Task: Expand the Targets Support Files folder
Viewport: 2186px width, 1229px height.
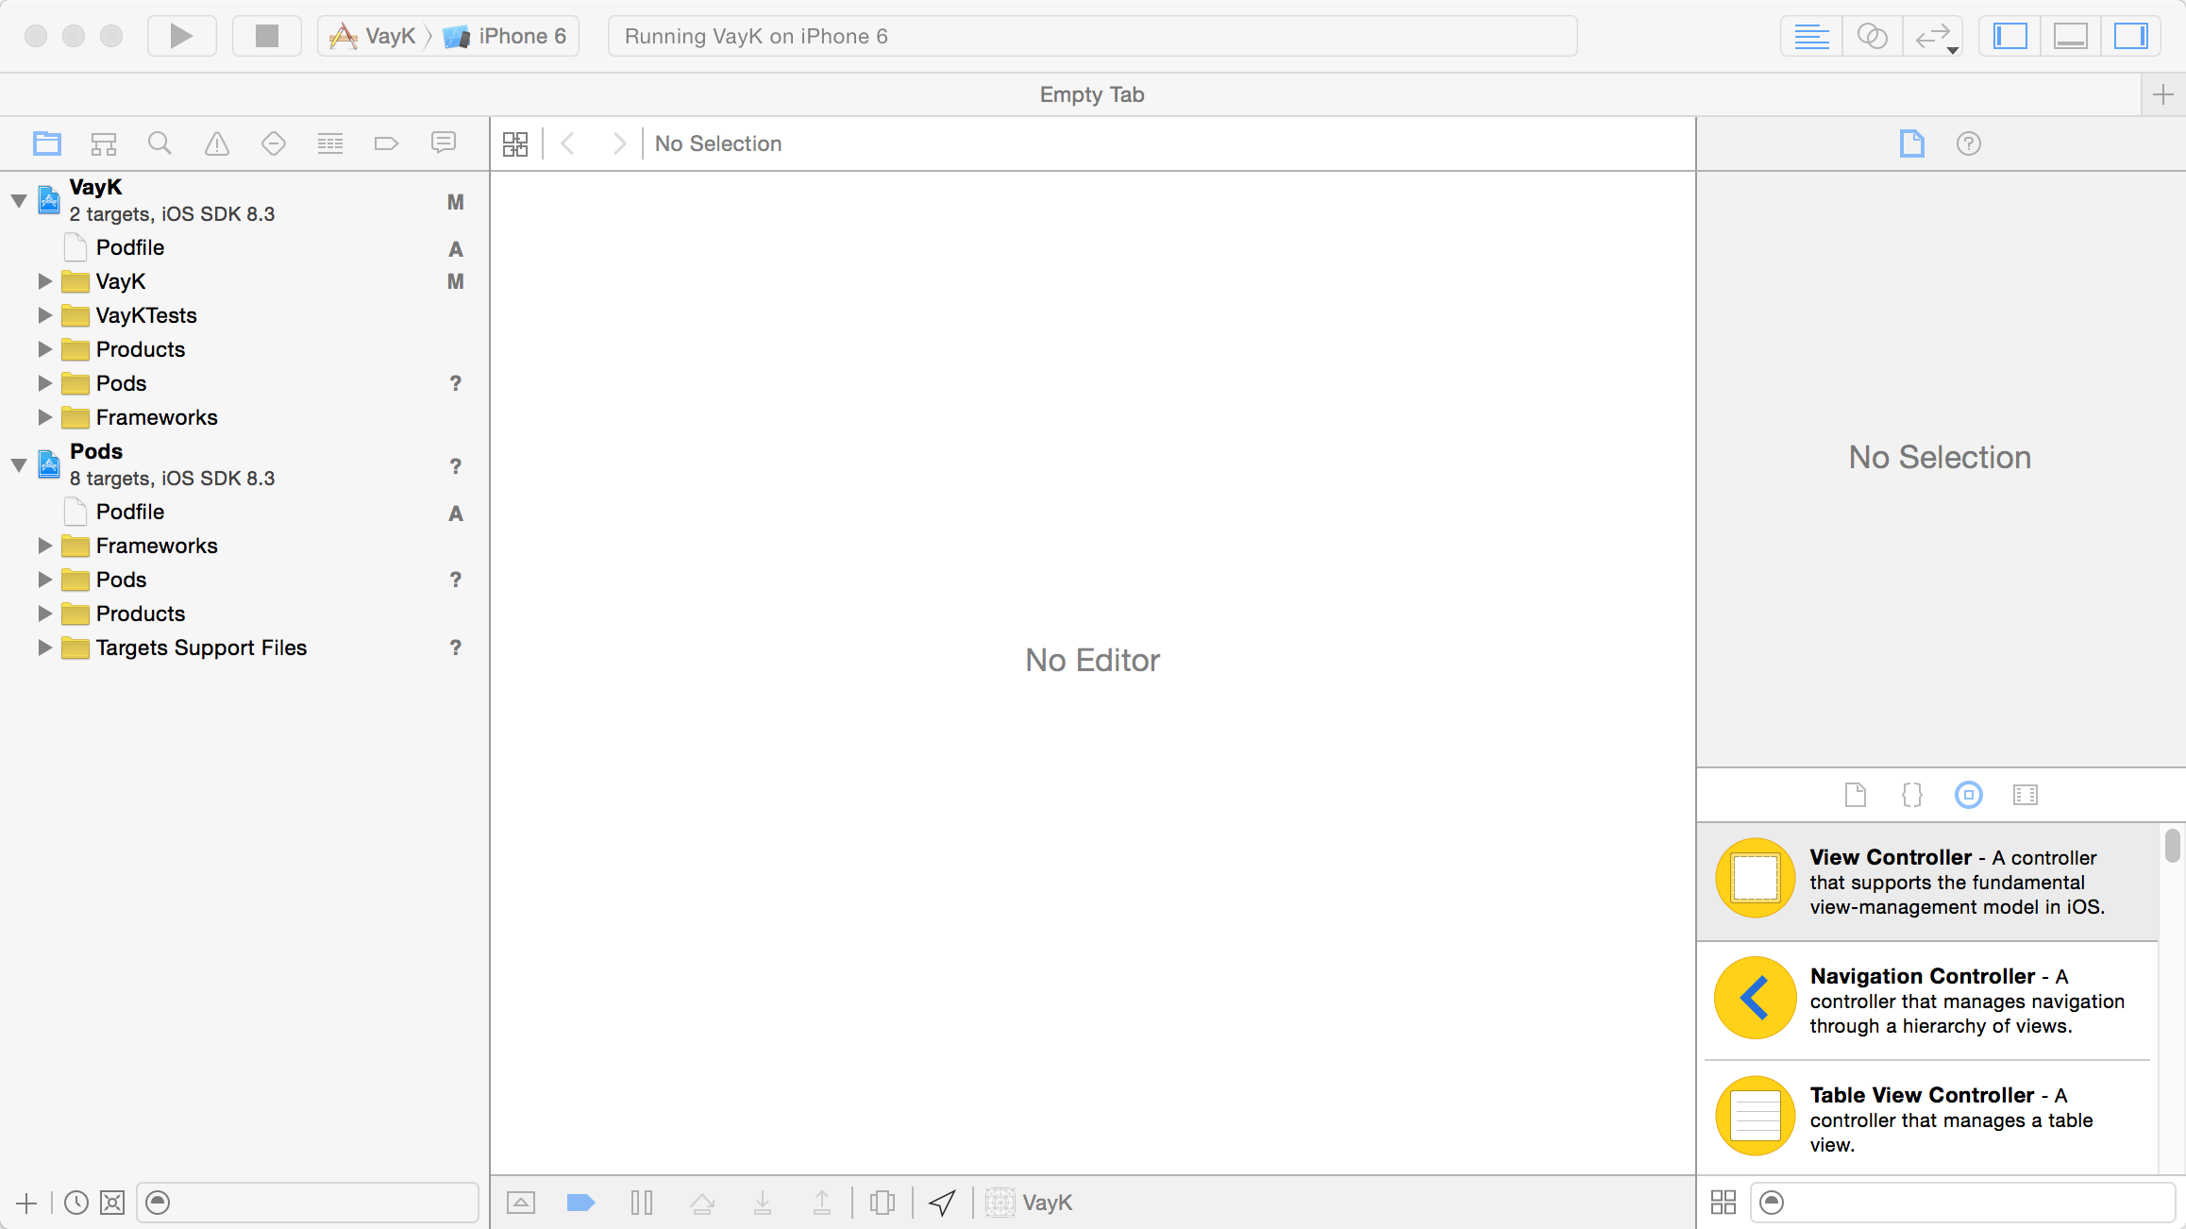Action: pos(44,648)
